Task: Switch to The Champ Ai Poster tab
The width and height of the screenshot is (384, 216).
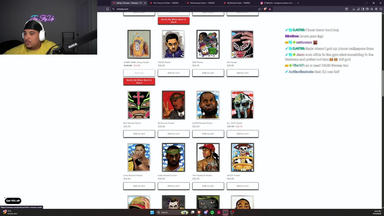Action: point(166,3)
